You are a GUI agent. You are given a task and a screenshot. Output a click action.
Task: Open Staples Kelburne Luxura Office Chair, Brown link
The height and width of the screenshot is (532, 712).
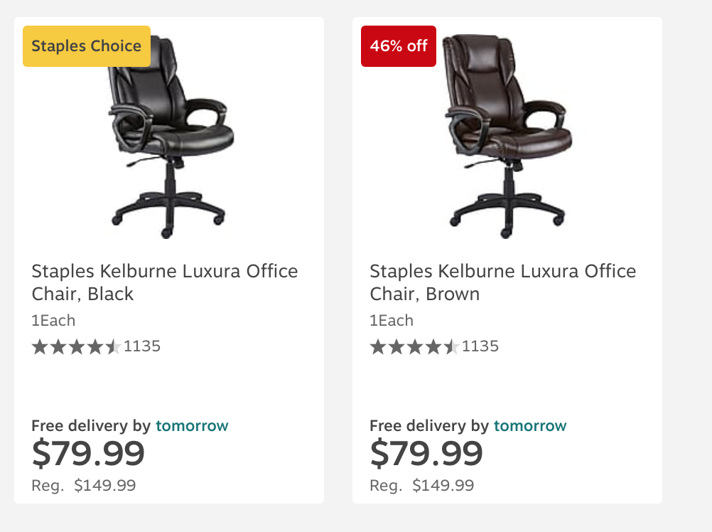[502, 282]
